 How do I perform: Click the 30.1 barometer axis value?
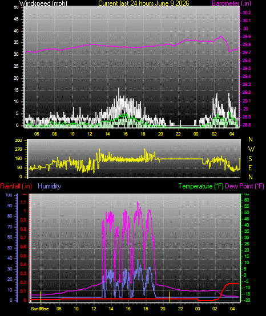pos(247,20)
